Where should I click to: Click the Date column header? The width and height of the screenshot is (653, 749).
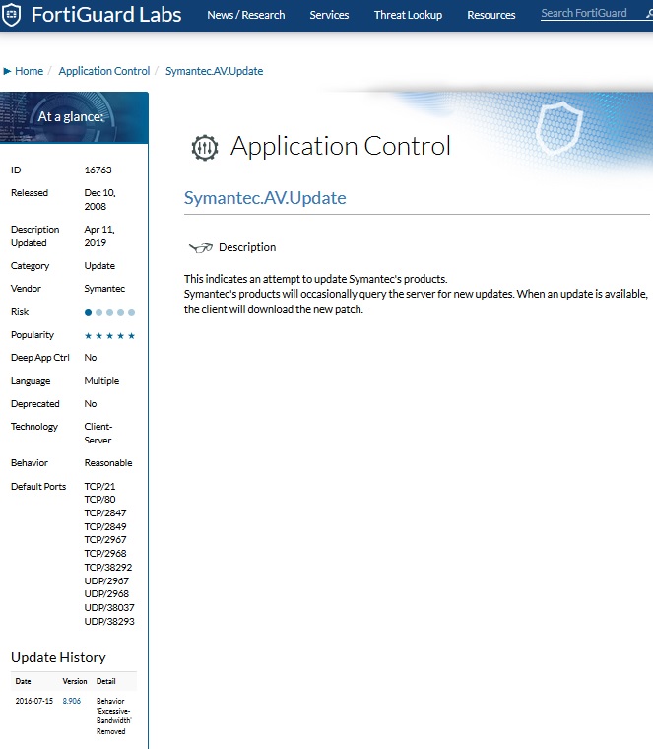click(x=23, y=681)
